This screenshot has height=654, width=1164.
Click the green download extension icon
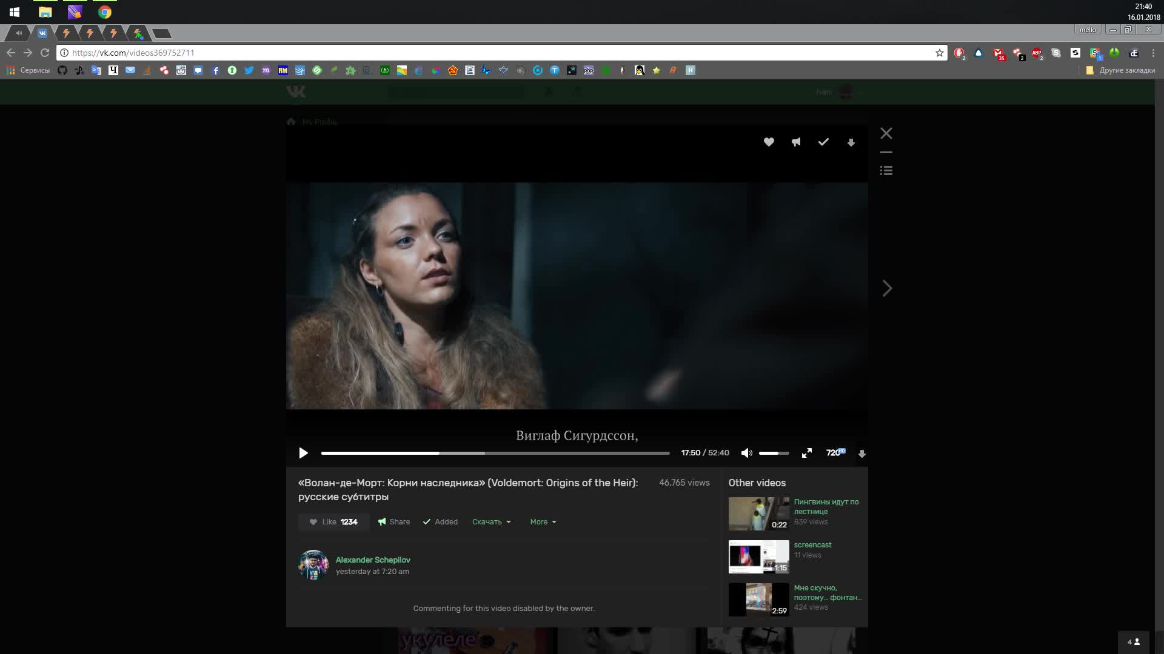1114,53
